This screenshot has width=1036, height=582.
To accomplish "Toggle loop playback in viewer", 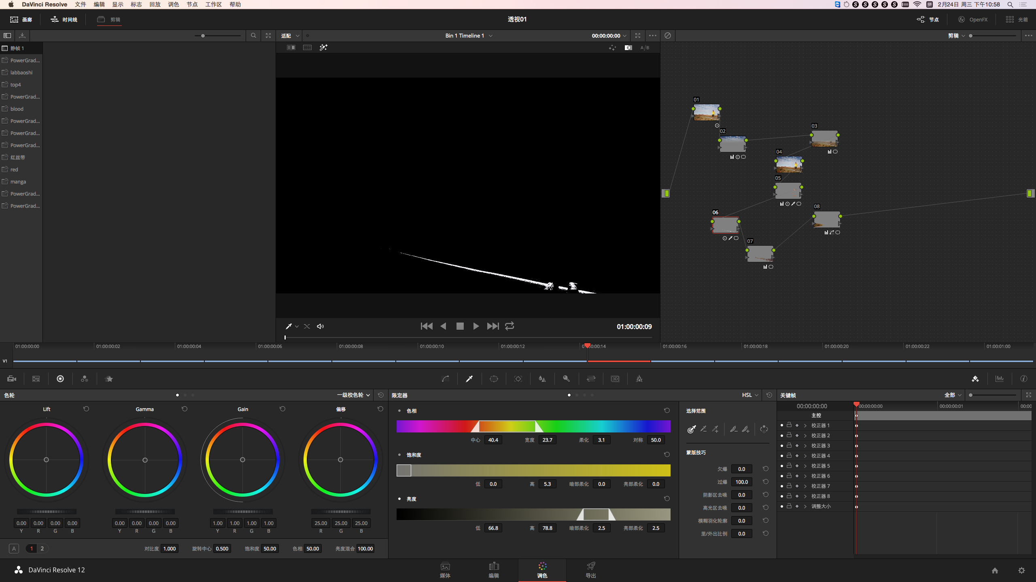I will (510, 326).
